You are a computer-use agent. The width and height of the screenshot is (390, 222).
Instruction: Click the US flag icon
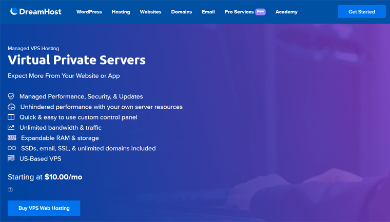pos(11,158)
